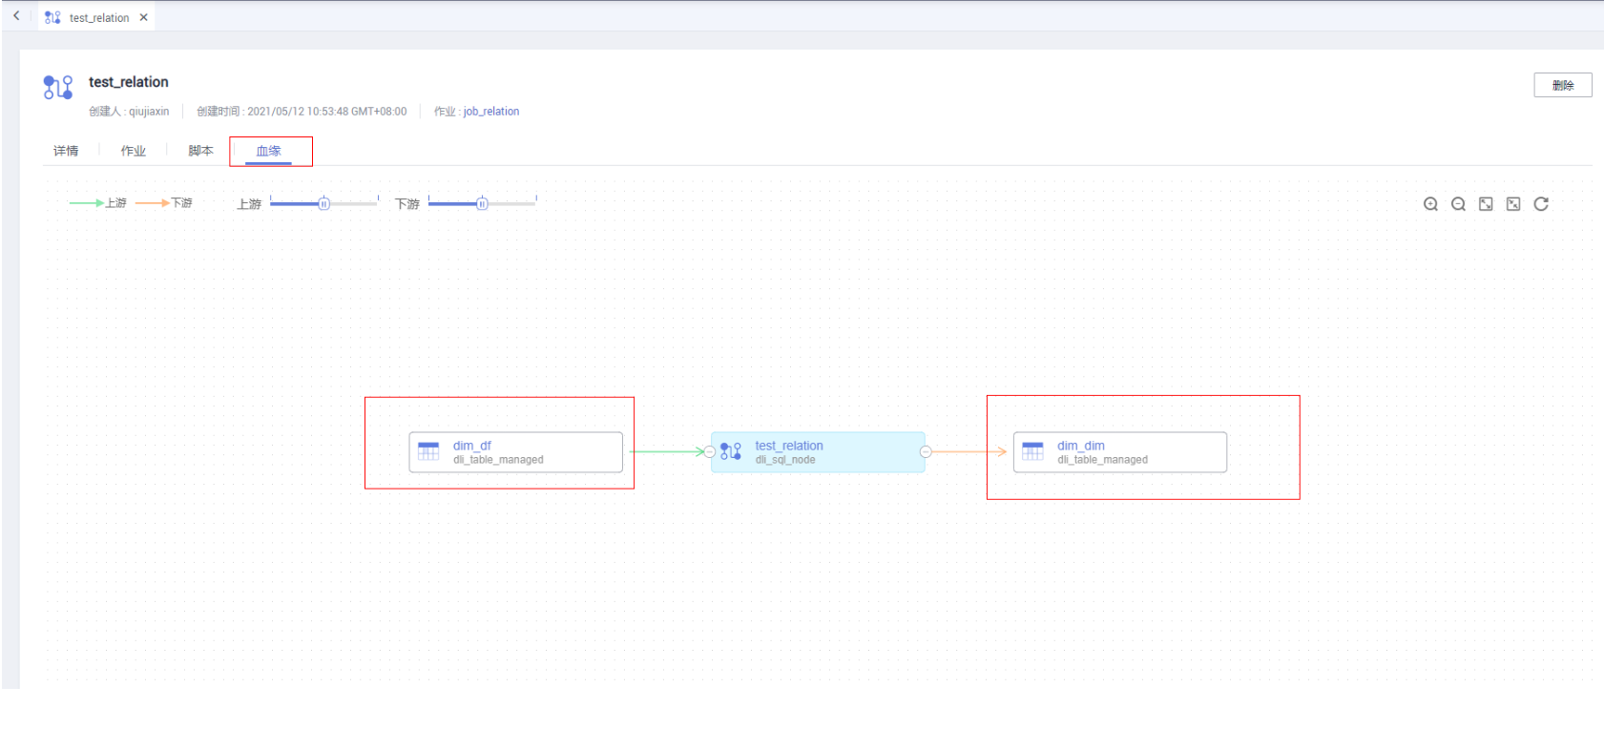Open the 作业 tab
Image resolution: width=1604 pixels, height=729 pixels.
pyautogui.click(x=134, y=151)
